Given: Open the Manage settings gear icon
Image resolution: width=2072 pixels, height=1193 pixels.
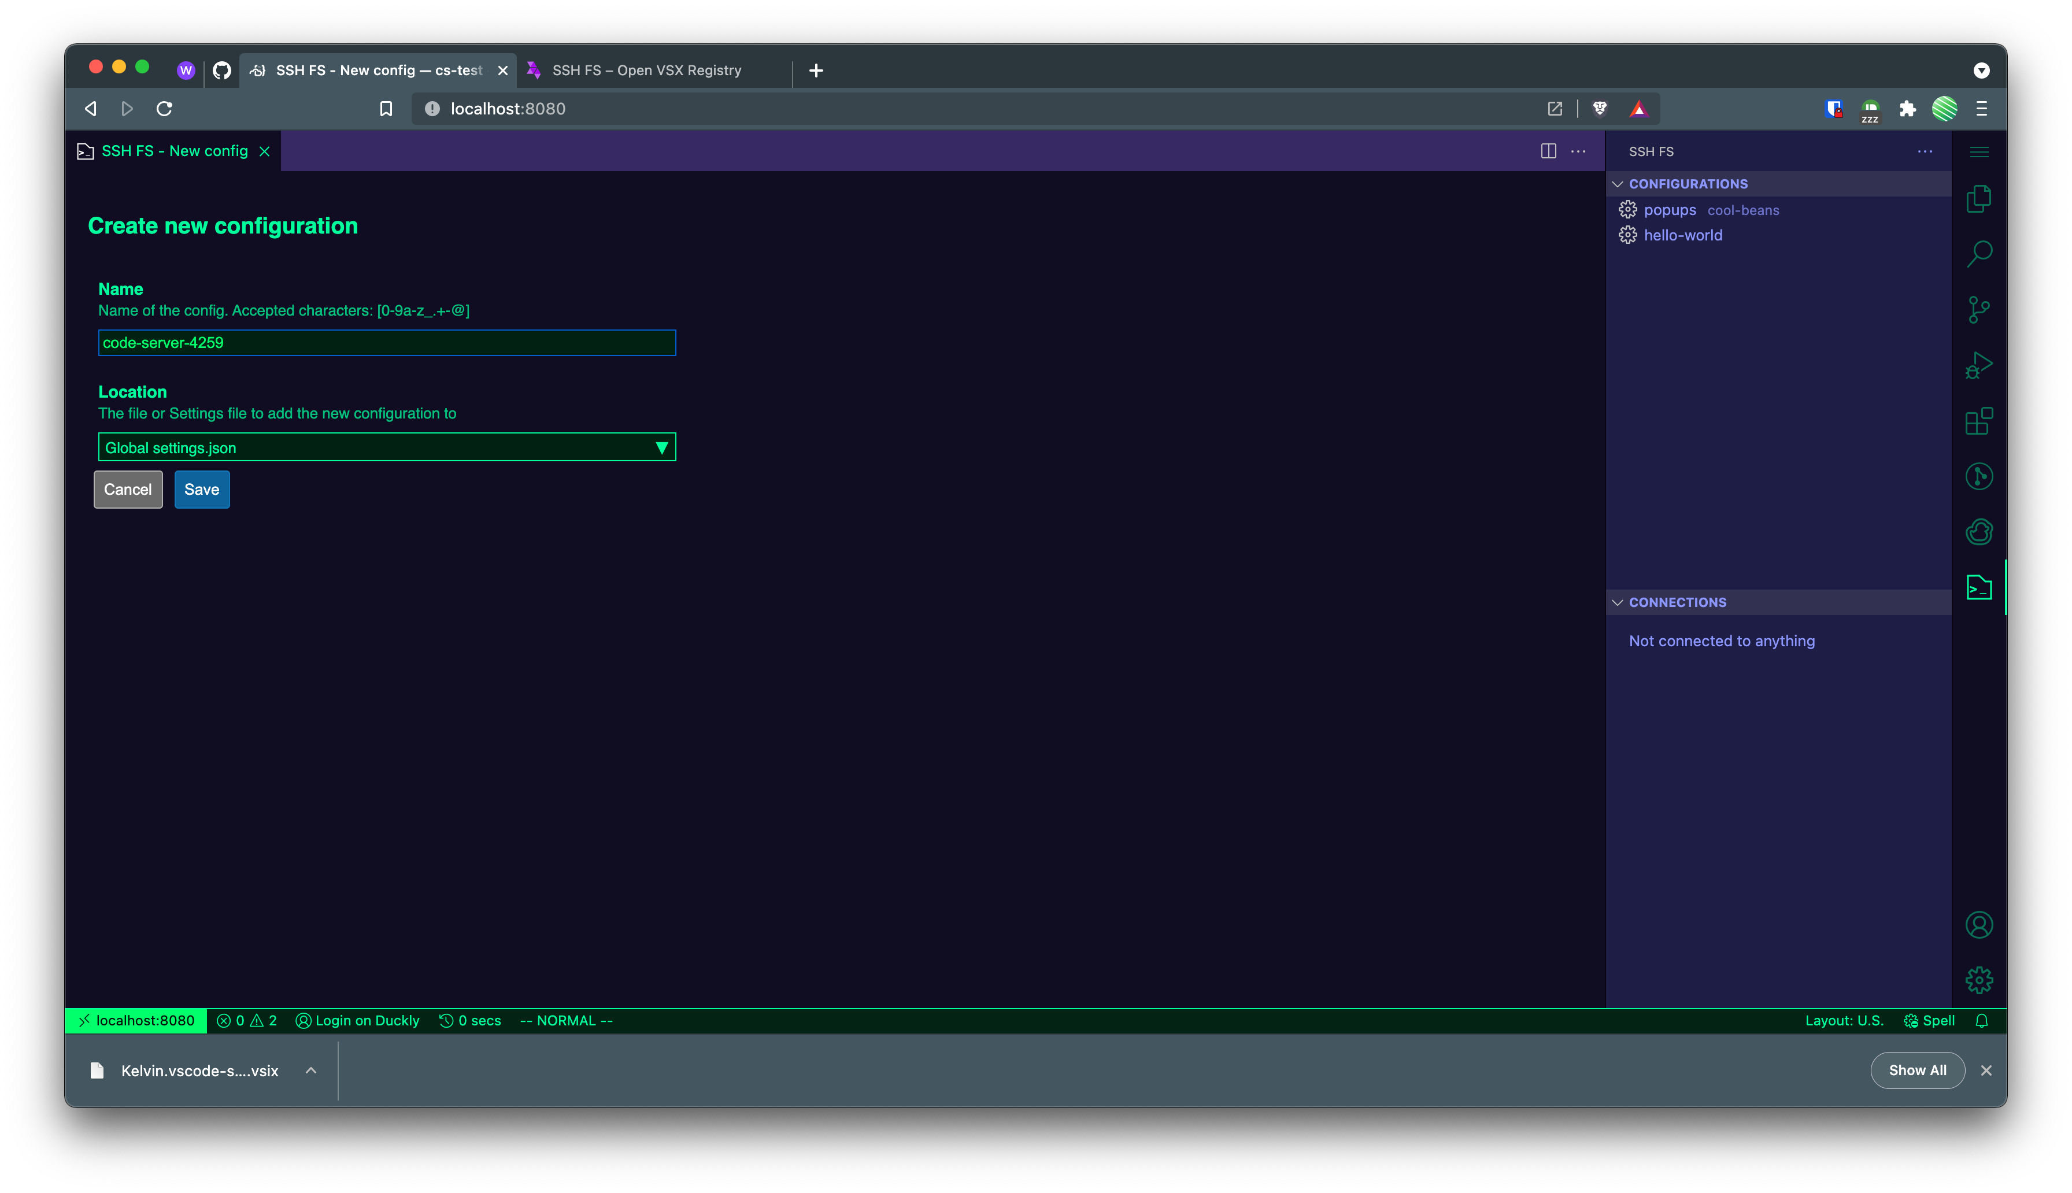Looking at the screenshot, I should tap(1979, 979).
